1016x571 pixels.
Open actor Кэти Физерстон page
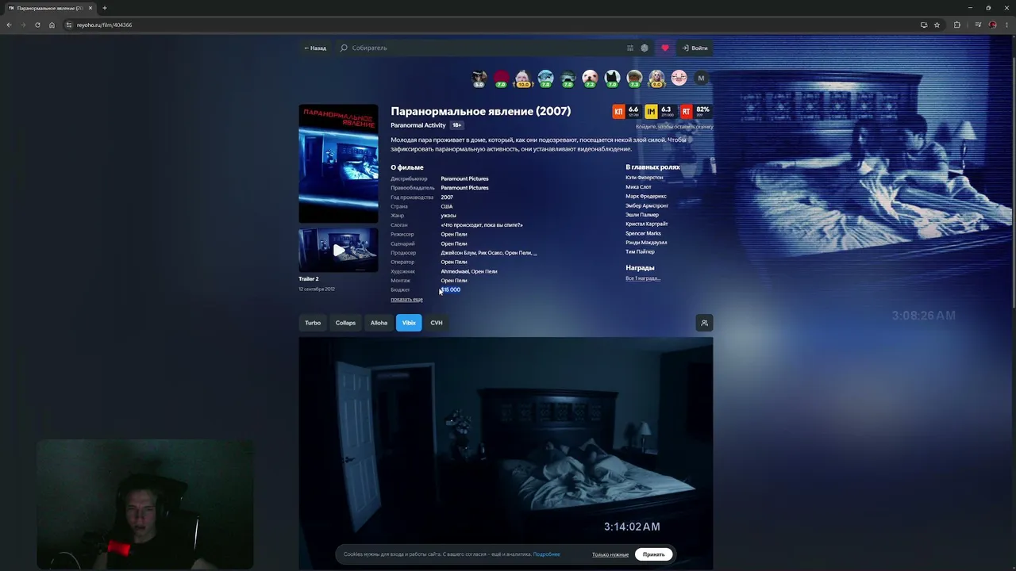tap(645, 178)
